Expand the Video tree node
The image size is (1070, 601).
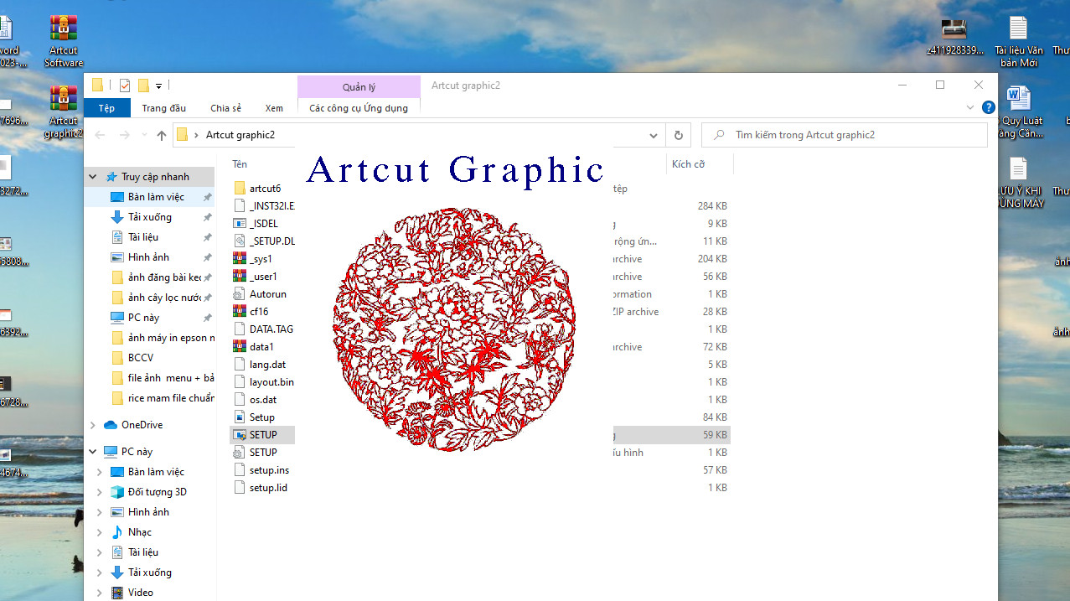[101, 593]
